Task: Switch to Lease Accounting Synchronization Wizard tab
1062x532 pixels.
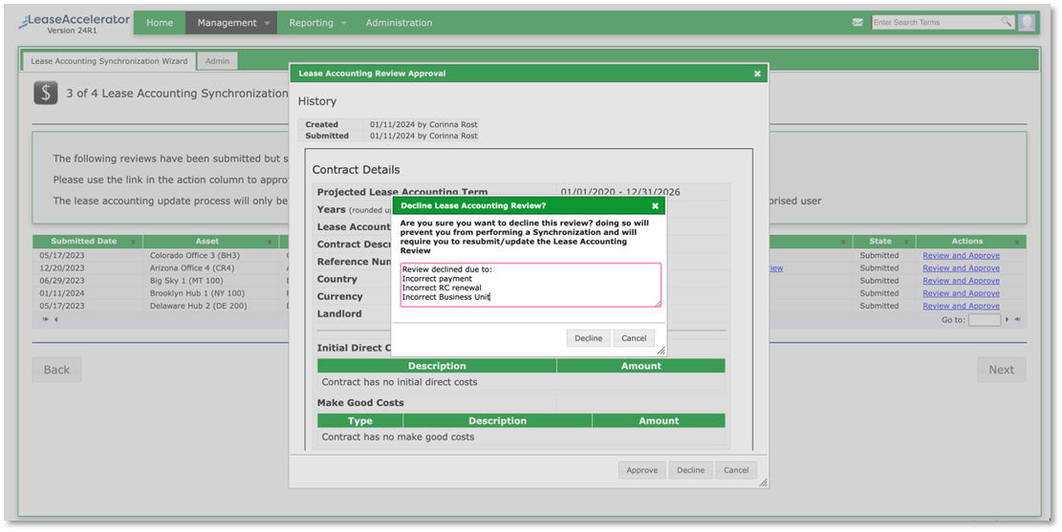Action: (x=109, y=61)
